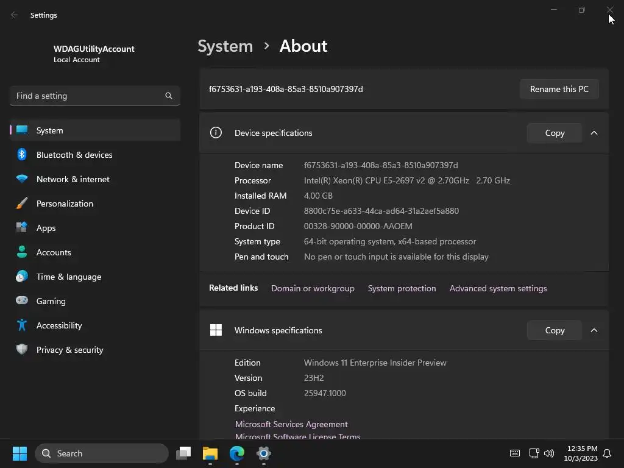624x468 pixels.
Task: Click the Accounts person icon
Action: pyautogui.click(x=22, y=252)
